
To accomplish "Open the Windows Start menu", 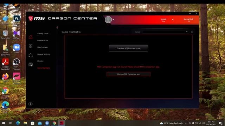I will [4, 123].
